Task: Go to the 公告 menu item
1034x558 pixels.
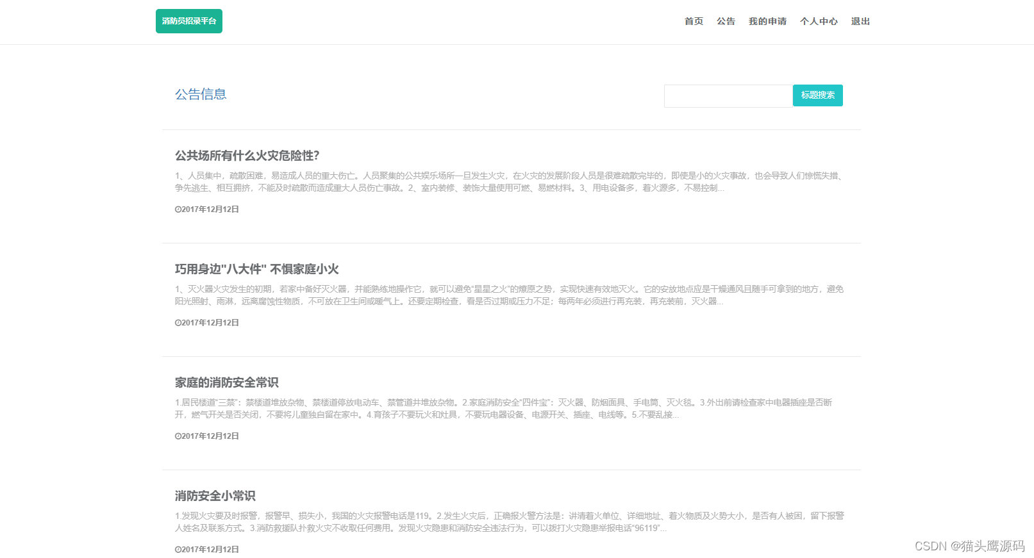Action: pos(726,21)
